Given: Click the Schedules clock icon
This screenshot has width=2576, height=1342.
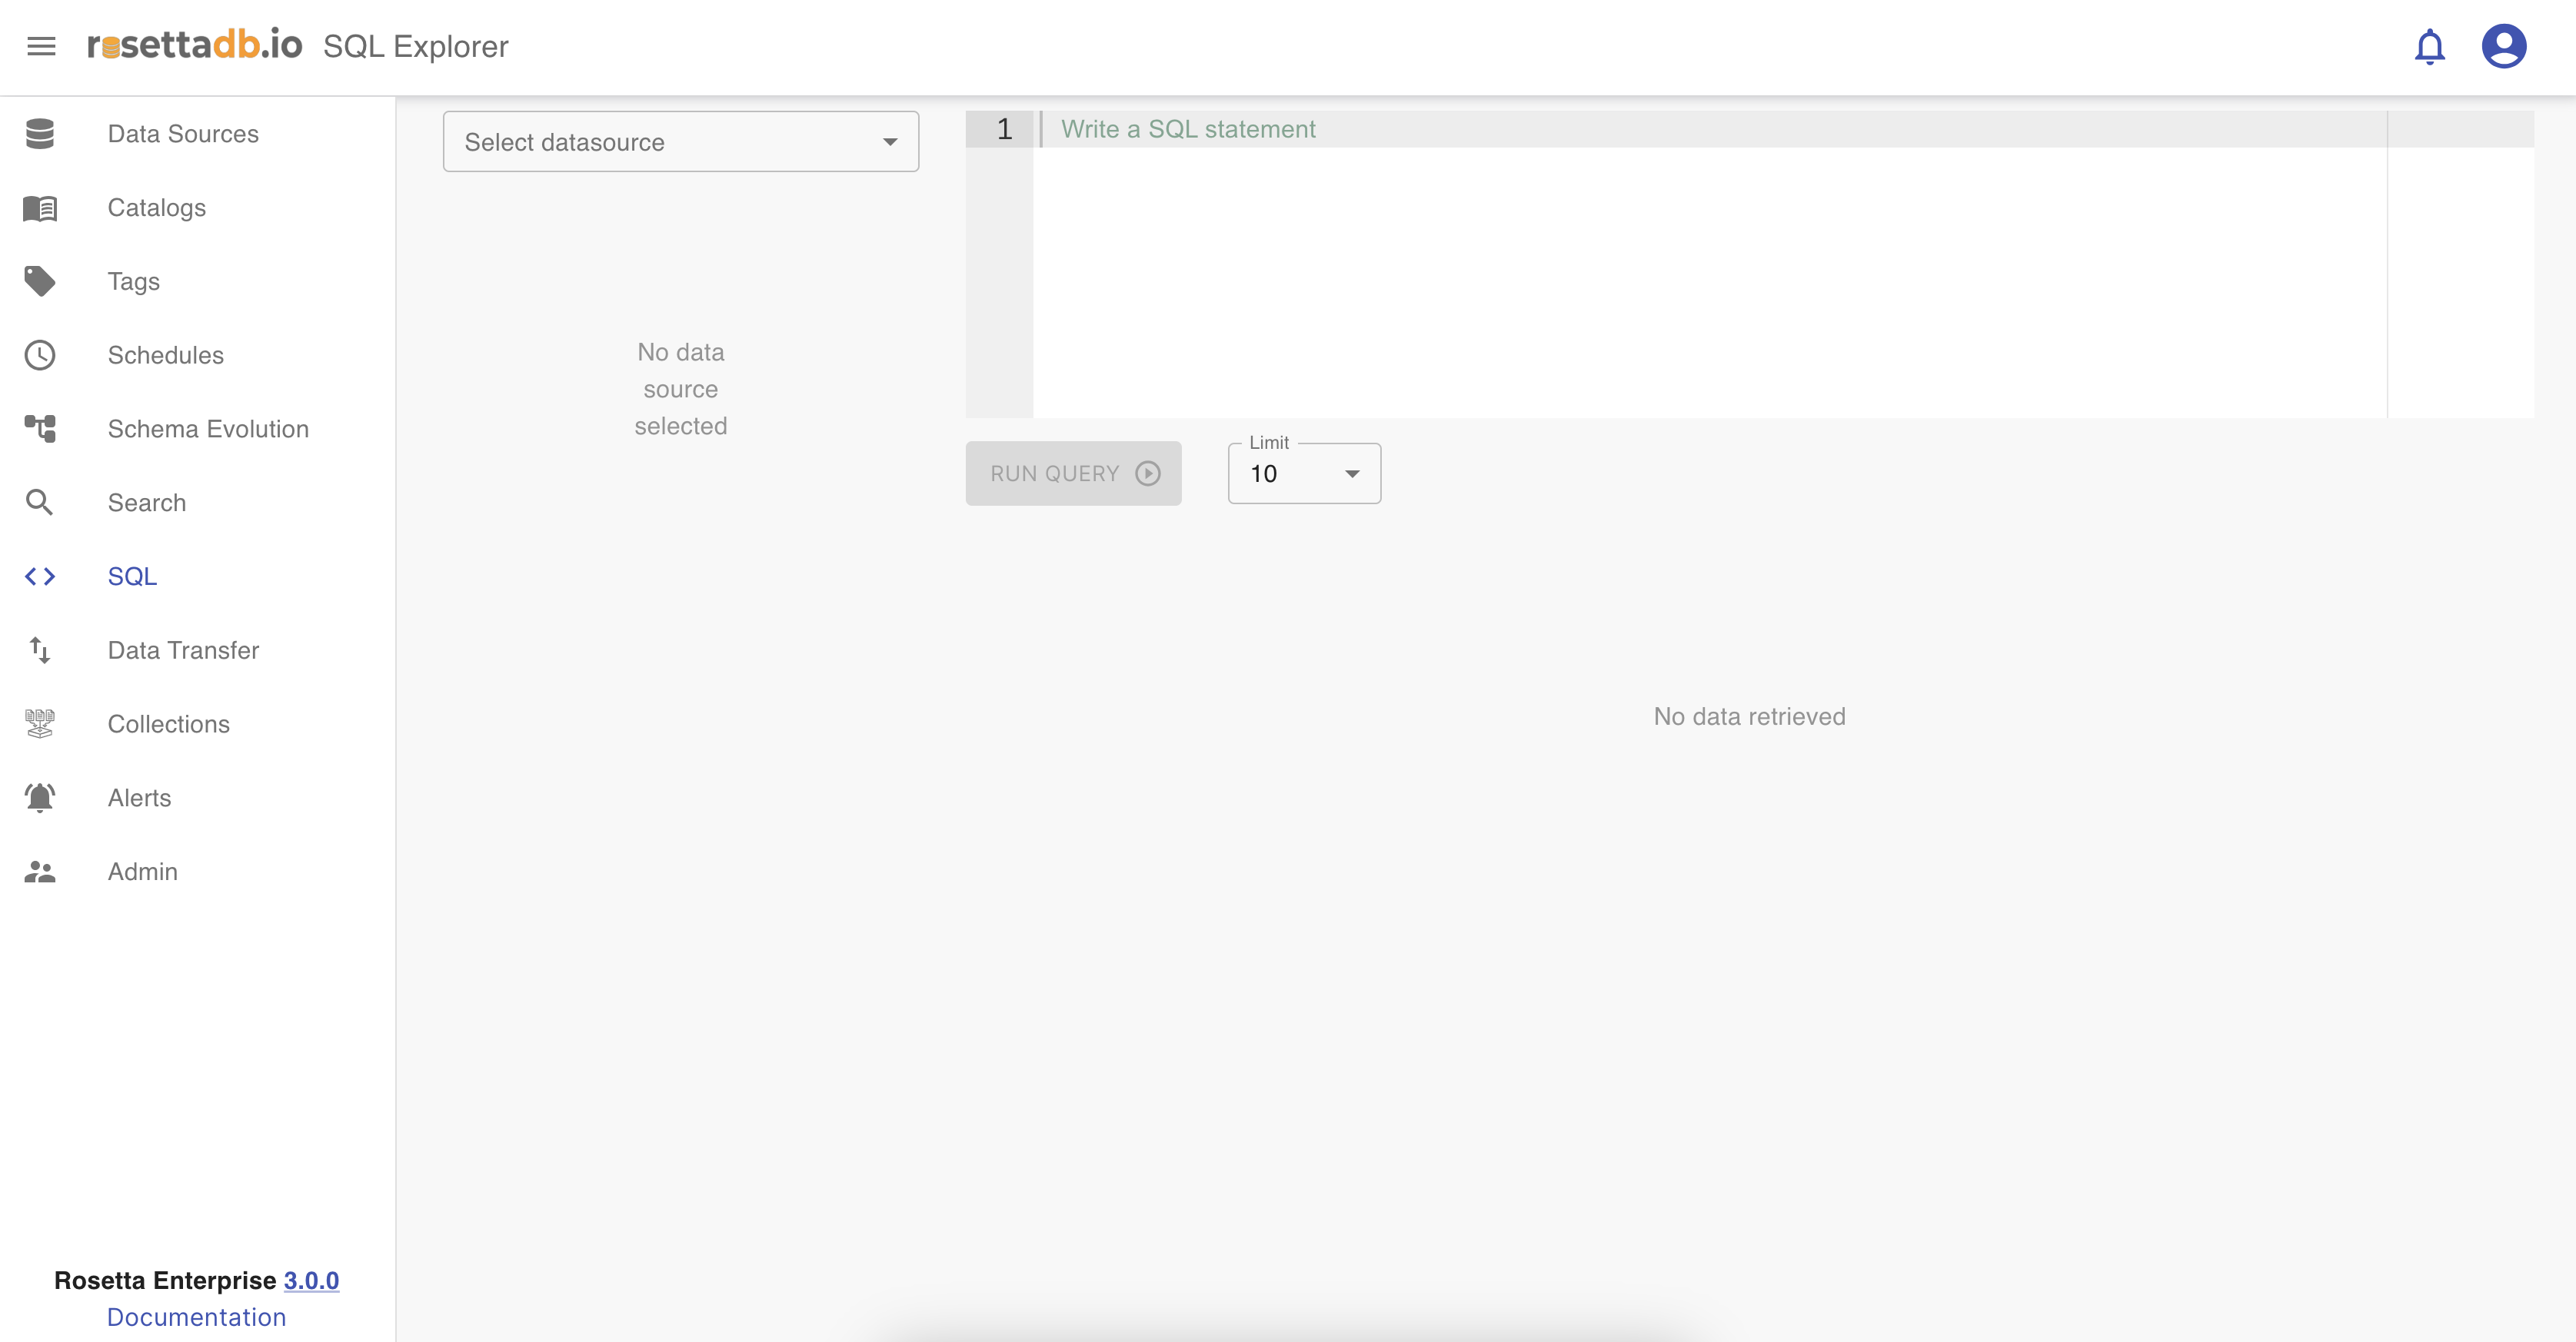Looking at the screenshot, I should 40,355.
